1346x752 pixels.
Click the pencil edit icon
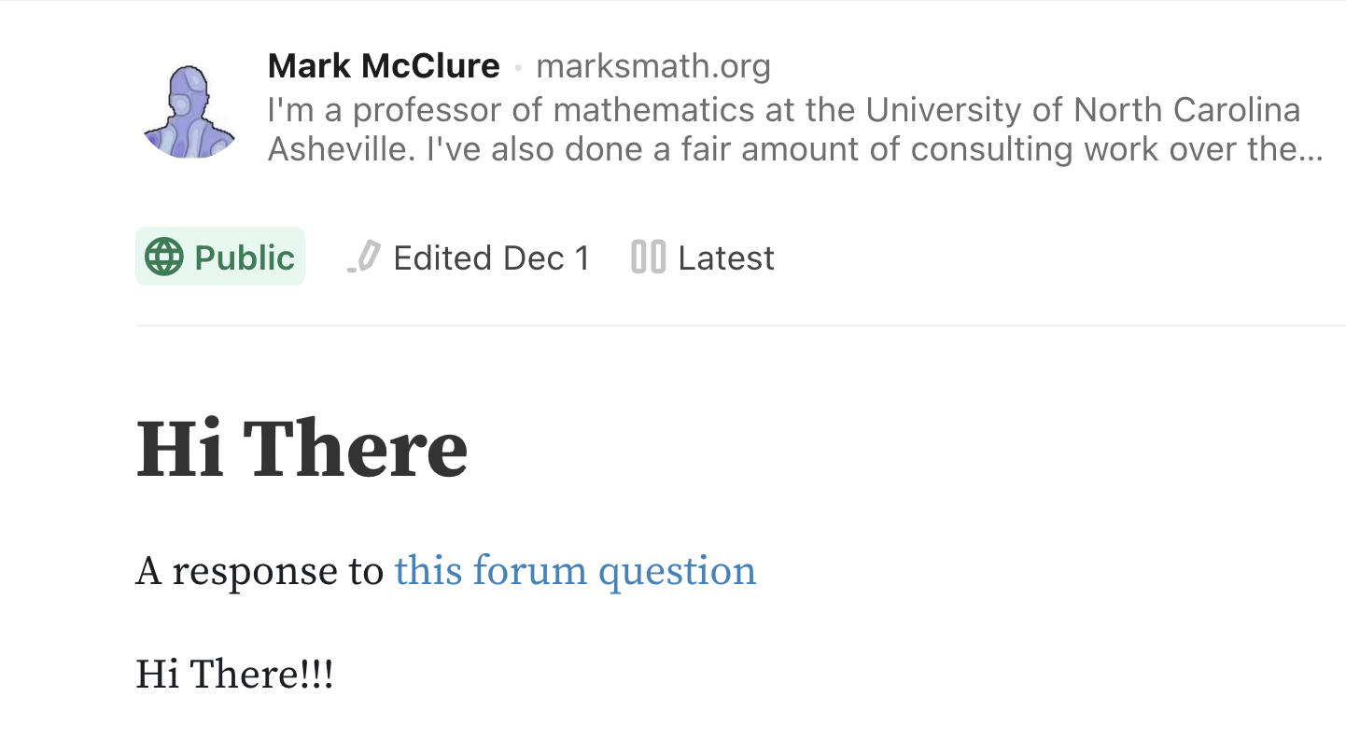(x=365, y=257)
